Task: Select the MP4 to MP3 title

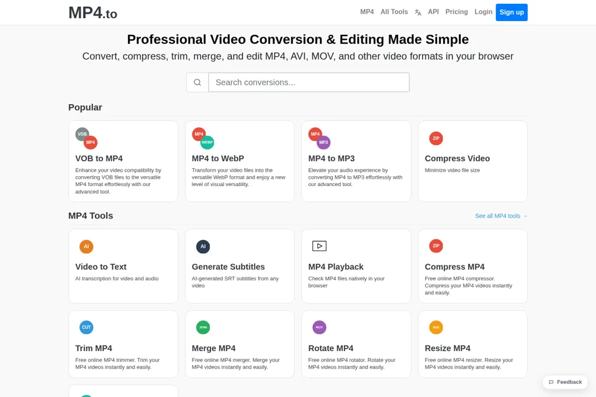Action: point(332,158)
